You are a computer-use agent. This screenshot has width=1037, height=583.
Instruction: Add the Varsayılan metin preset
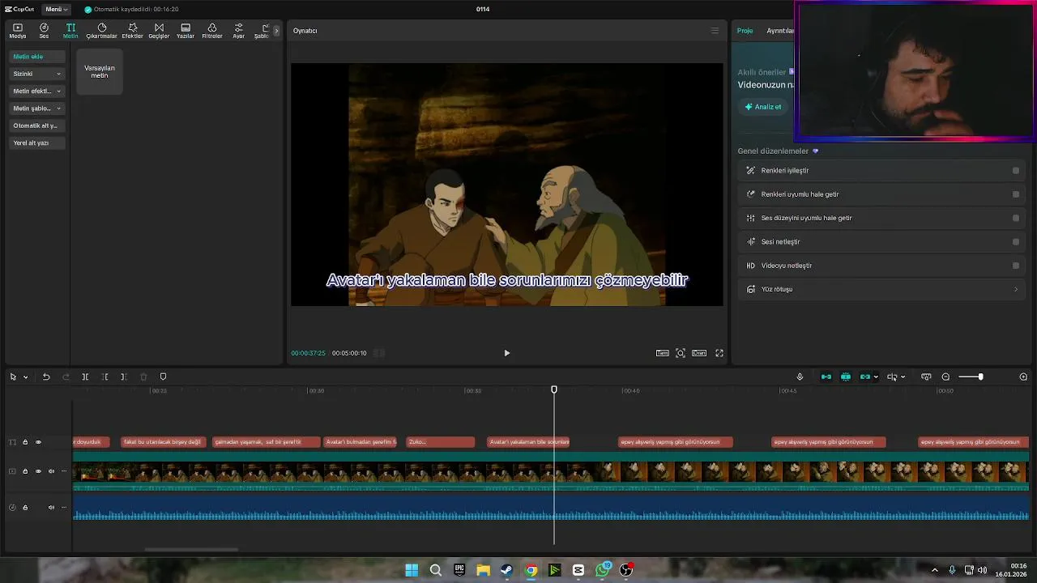pyautogui.click(x=100, y=72)
